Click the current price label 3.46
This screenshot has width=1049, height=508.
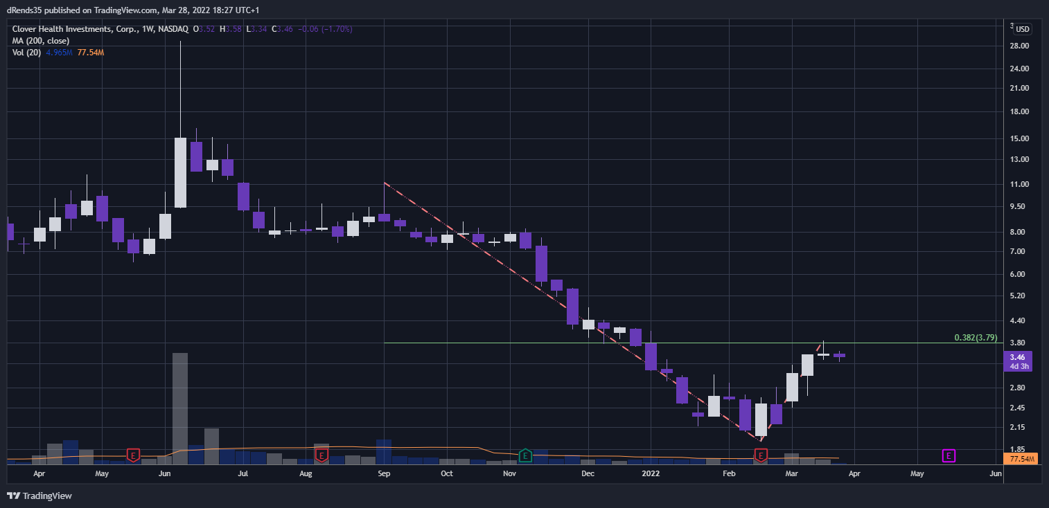(x=1018, y=356)
